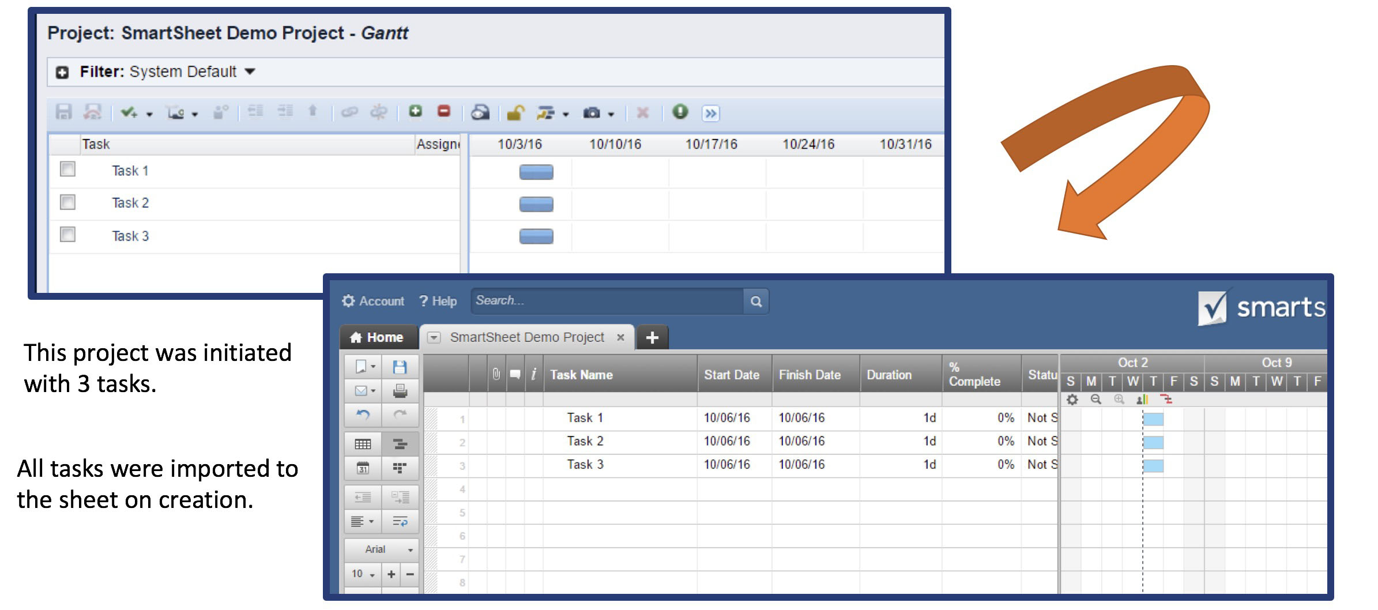The image size is (1378, 610).
Task: Click the blue Undo arrow in Smartsheet
Action: coord(363,415)
